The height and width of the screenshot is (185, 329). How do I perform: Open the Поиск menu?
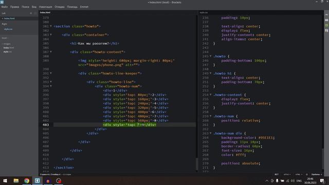[25, 7]
